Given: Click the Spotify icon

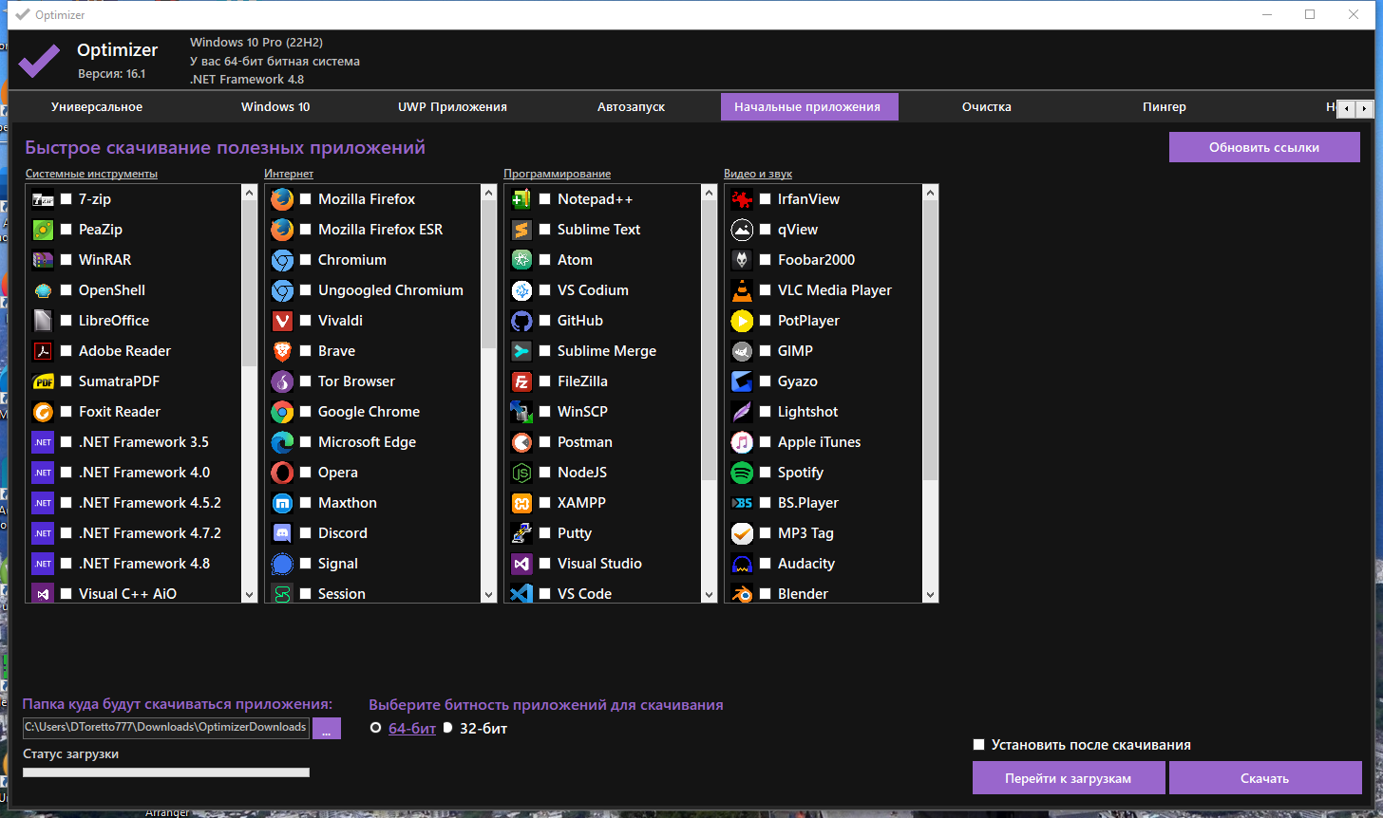Looking at the screenshot, I should click(x=742, y=473).
